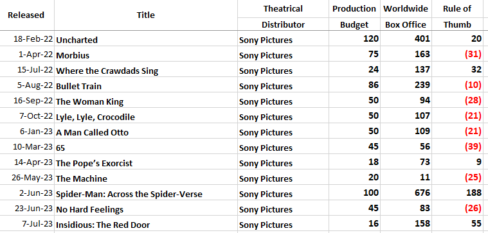Click the Bullet Train release date 5-Aug-22
The width and height of the screenshot is (488, 233).
(33, 85)
